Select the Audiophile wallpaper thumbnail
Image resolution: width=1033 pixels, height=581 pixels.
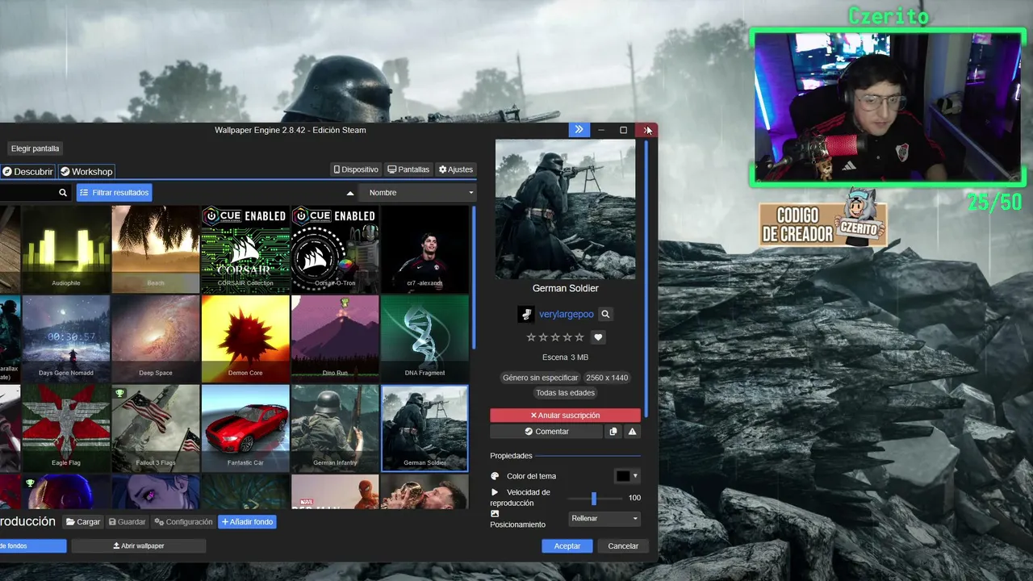click(66, 249)
